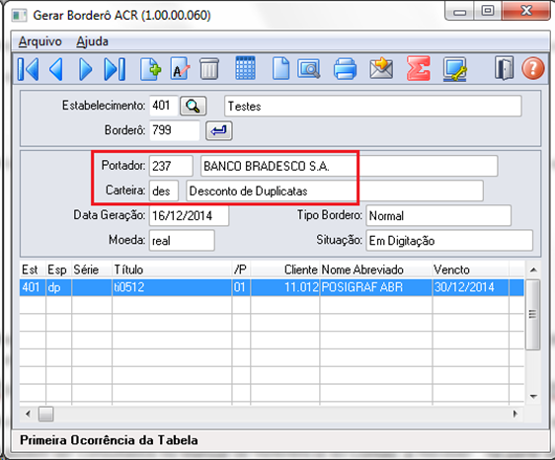Select the Cliente column header
This screenshot has height=460, width=555.
click(x=285, y=269)
